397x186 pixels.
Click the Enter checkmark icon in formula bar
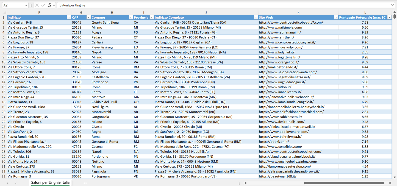point(43,5)
